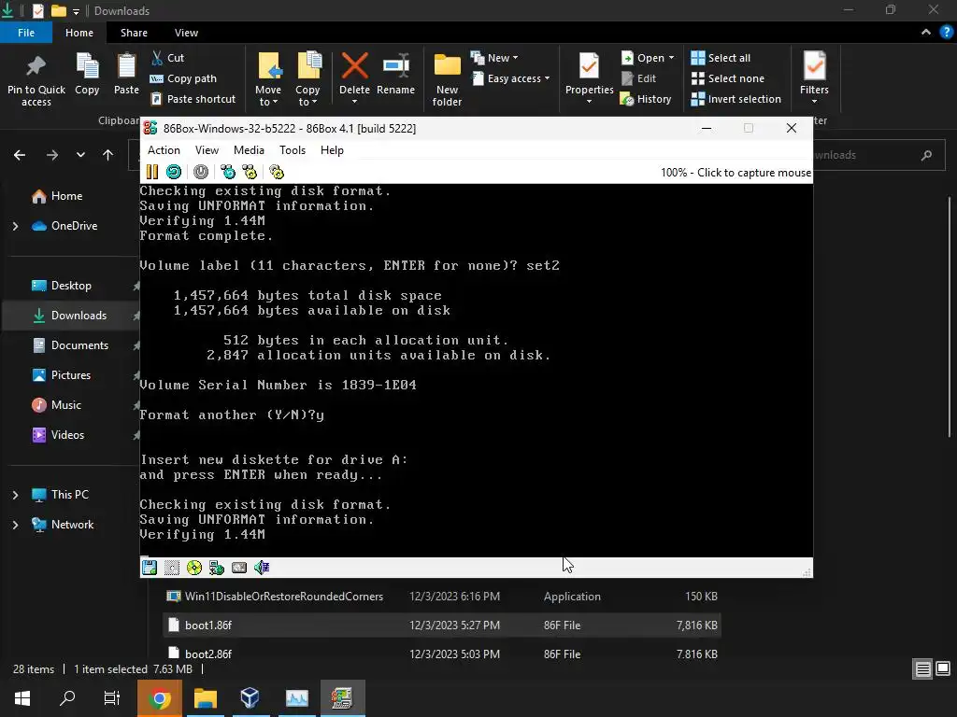Expand the OneDrive tree node
This screenshot has width=957, height=717.
[15, 226]
